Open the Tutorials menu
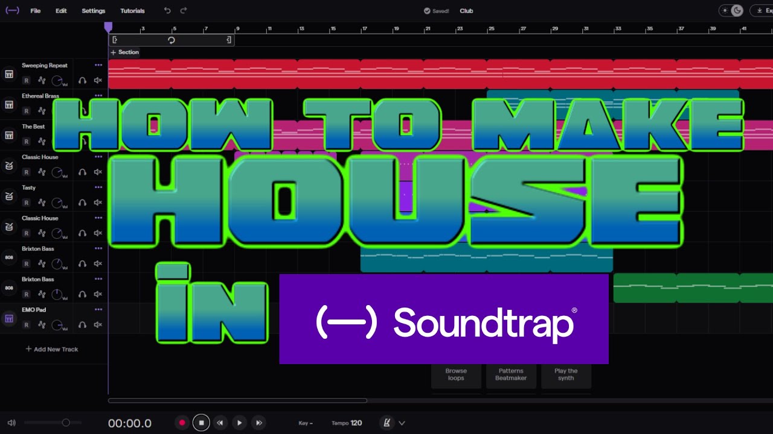773x434 pixels. (132, 11)
